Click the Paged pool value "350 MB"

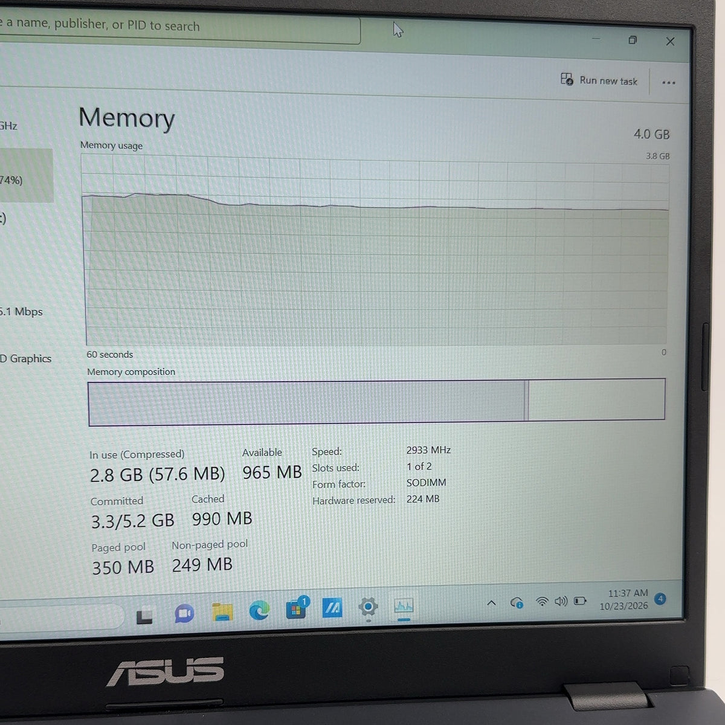(x=123, y=567)
